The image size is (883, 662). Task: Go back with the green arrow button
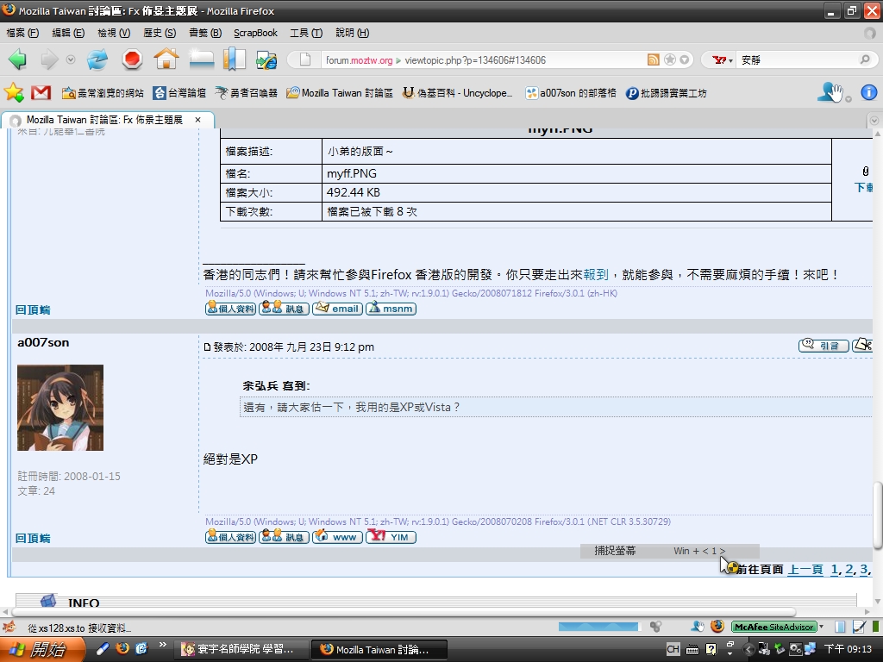tap(17, 59)
